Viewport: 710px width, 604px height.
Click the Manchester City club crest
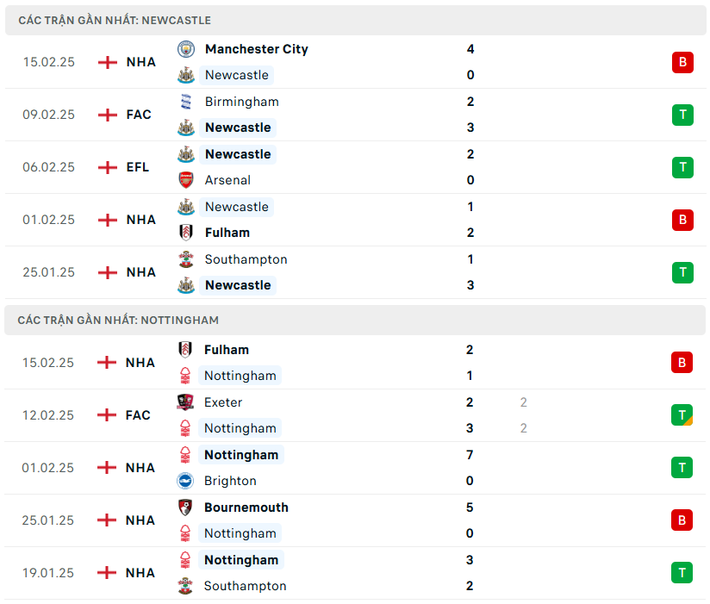click(186, 49)
